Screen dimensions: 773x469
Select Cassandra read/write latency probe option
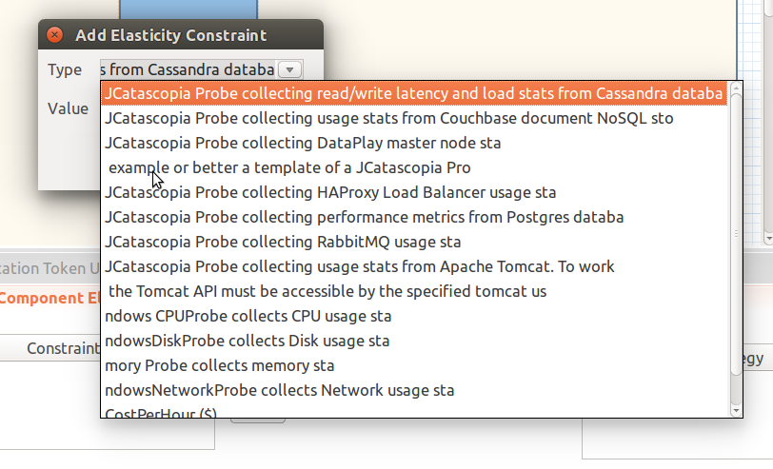pyautogui.click(x=414, y=94)
